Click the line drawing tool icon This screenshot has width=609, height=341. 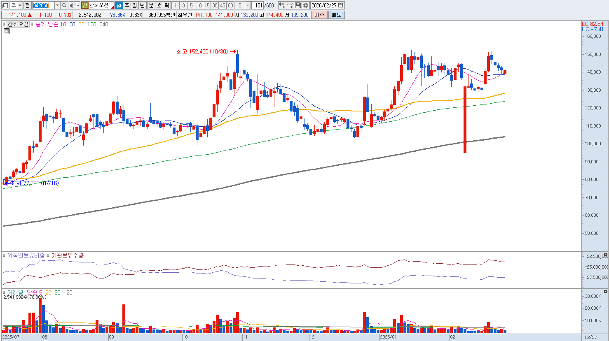pyautogui.click(x=290, y=5)
